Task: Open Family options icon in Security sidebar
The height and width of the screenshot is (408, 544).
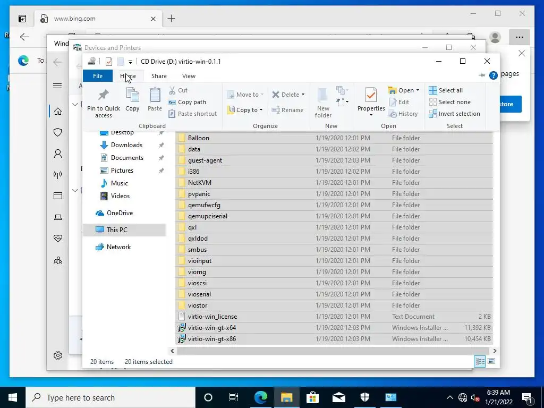Action: click(x=58, y=260)
